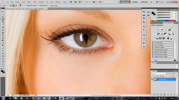Choose New selection mode in options bar
Screen dimensions: 179x100
click(10, 6)
